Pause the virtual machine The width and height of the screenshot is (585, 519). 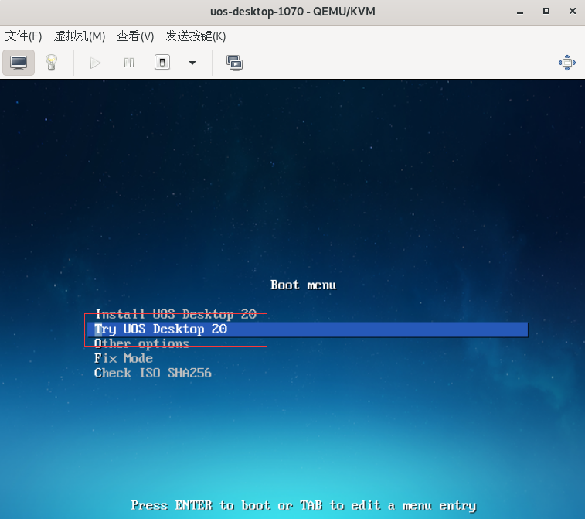pos(129,63)
